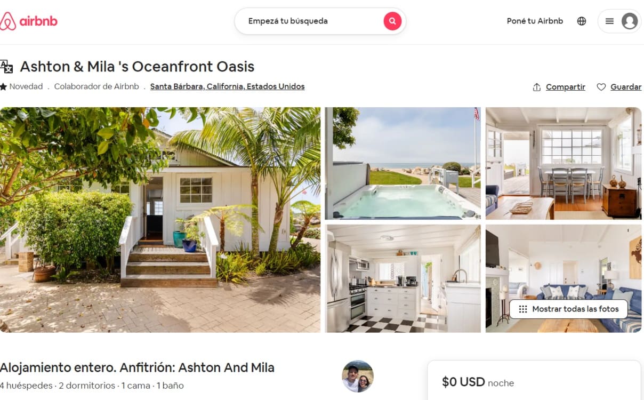This screenshot has height=400, width=644.
Task: Open the kitchen checkered floor photo
Action: pyautogui.click(x=403, y=278)
